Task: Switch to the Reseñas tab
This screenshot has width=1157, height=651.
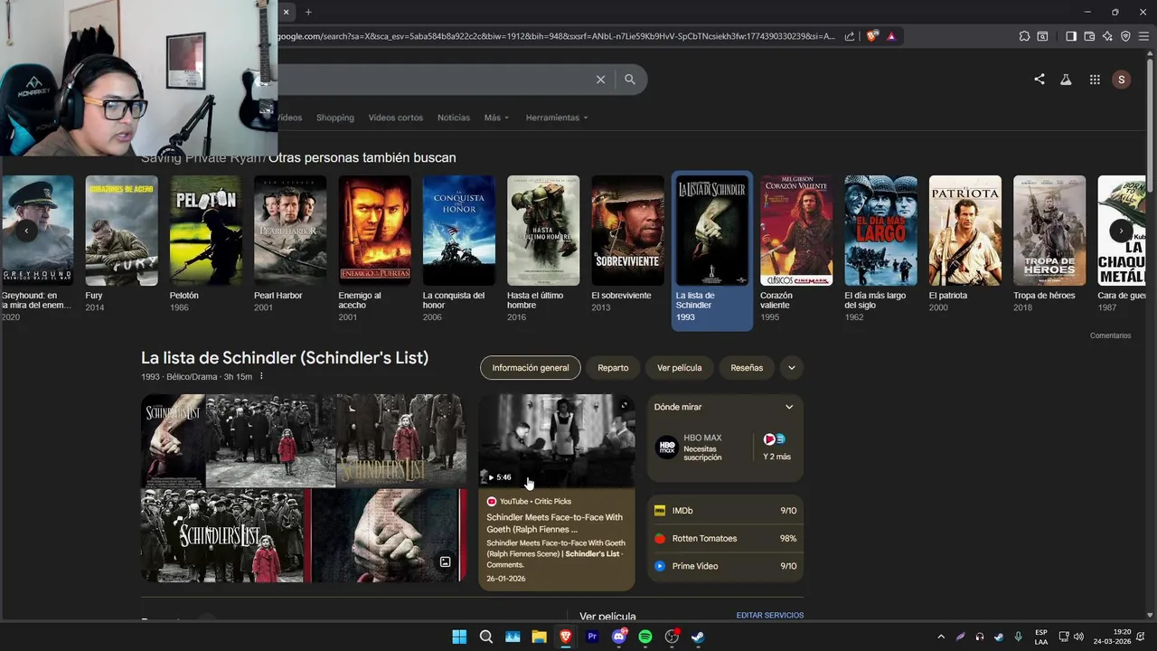Action: click(x=747, y=368)
